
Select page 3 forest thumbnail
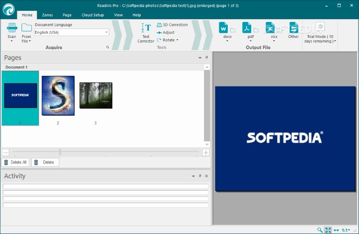(x=96, y=95)
